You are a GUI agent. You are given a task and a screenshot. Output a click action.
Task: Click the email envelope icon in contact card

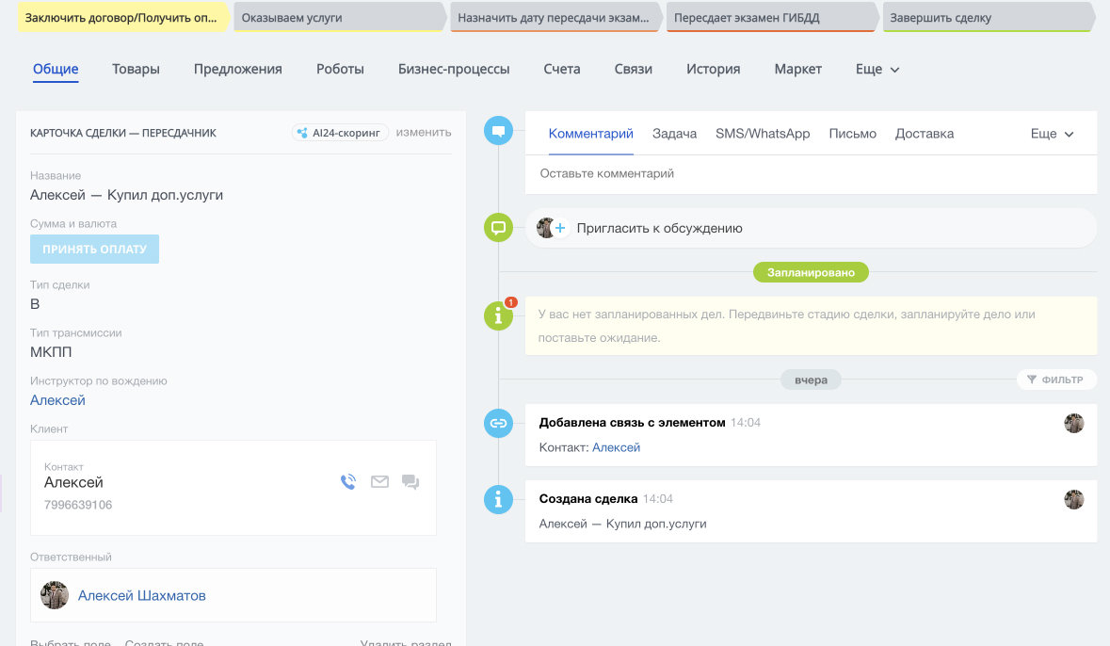point(379,482)
